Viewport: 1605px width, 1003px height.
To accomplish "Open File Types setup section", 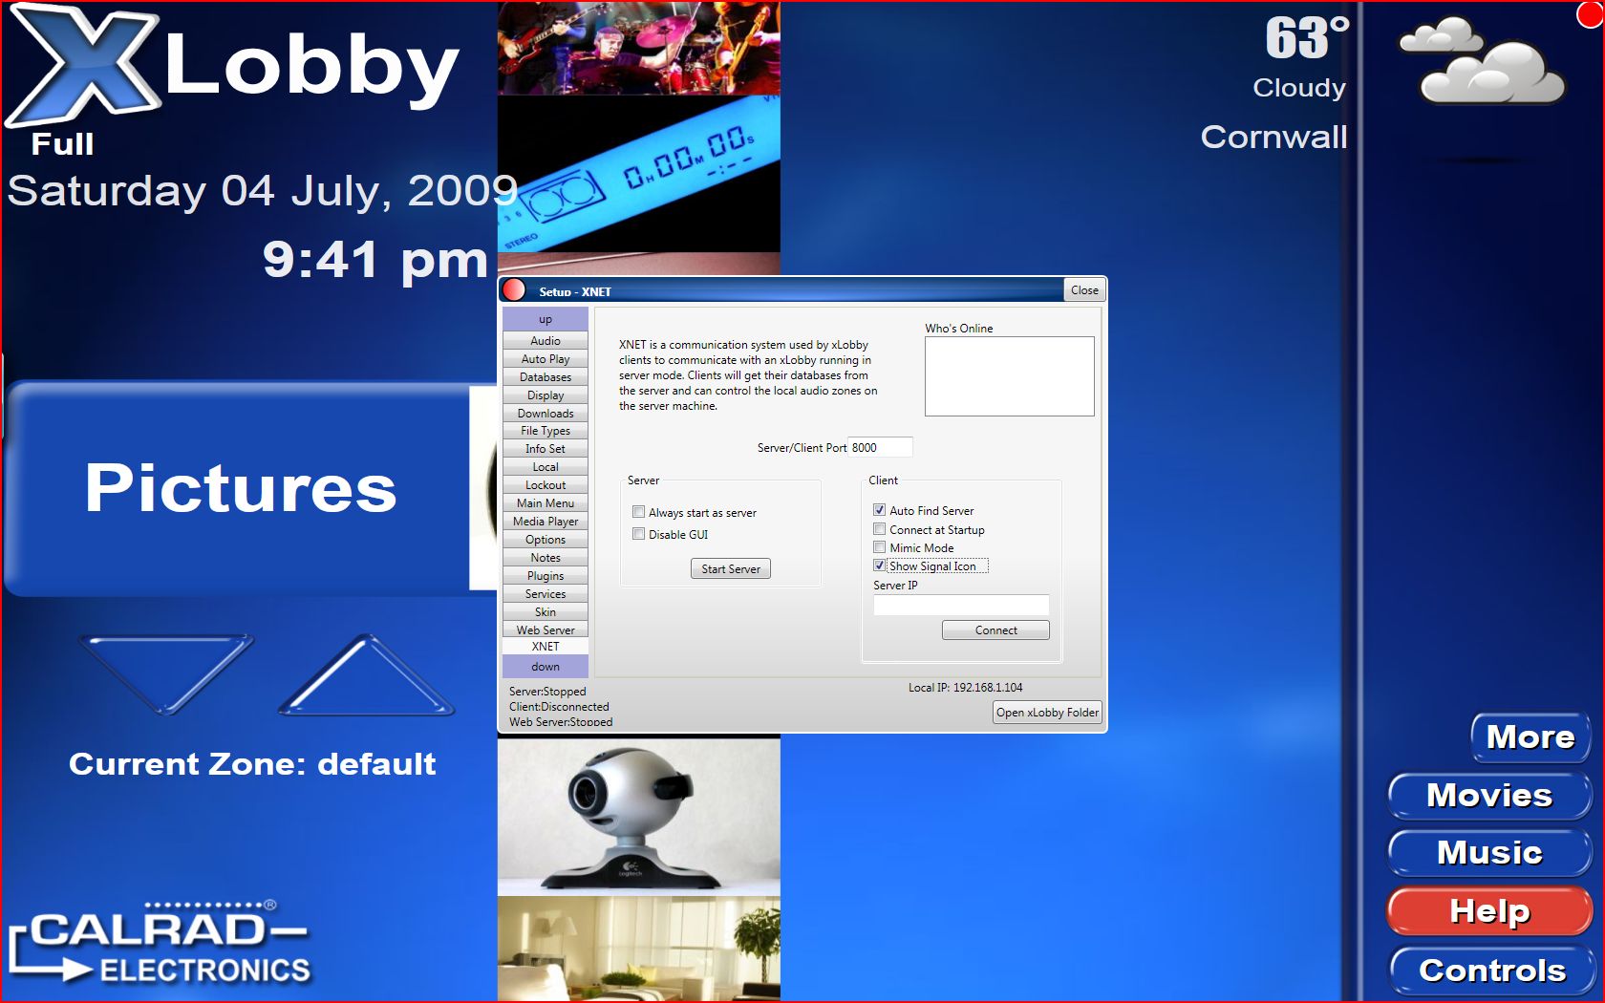I will (x=546, y=431).
